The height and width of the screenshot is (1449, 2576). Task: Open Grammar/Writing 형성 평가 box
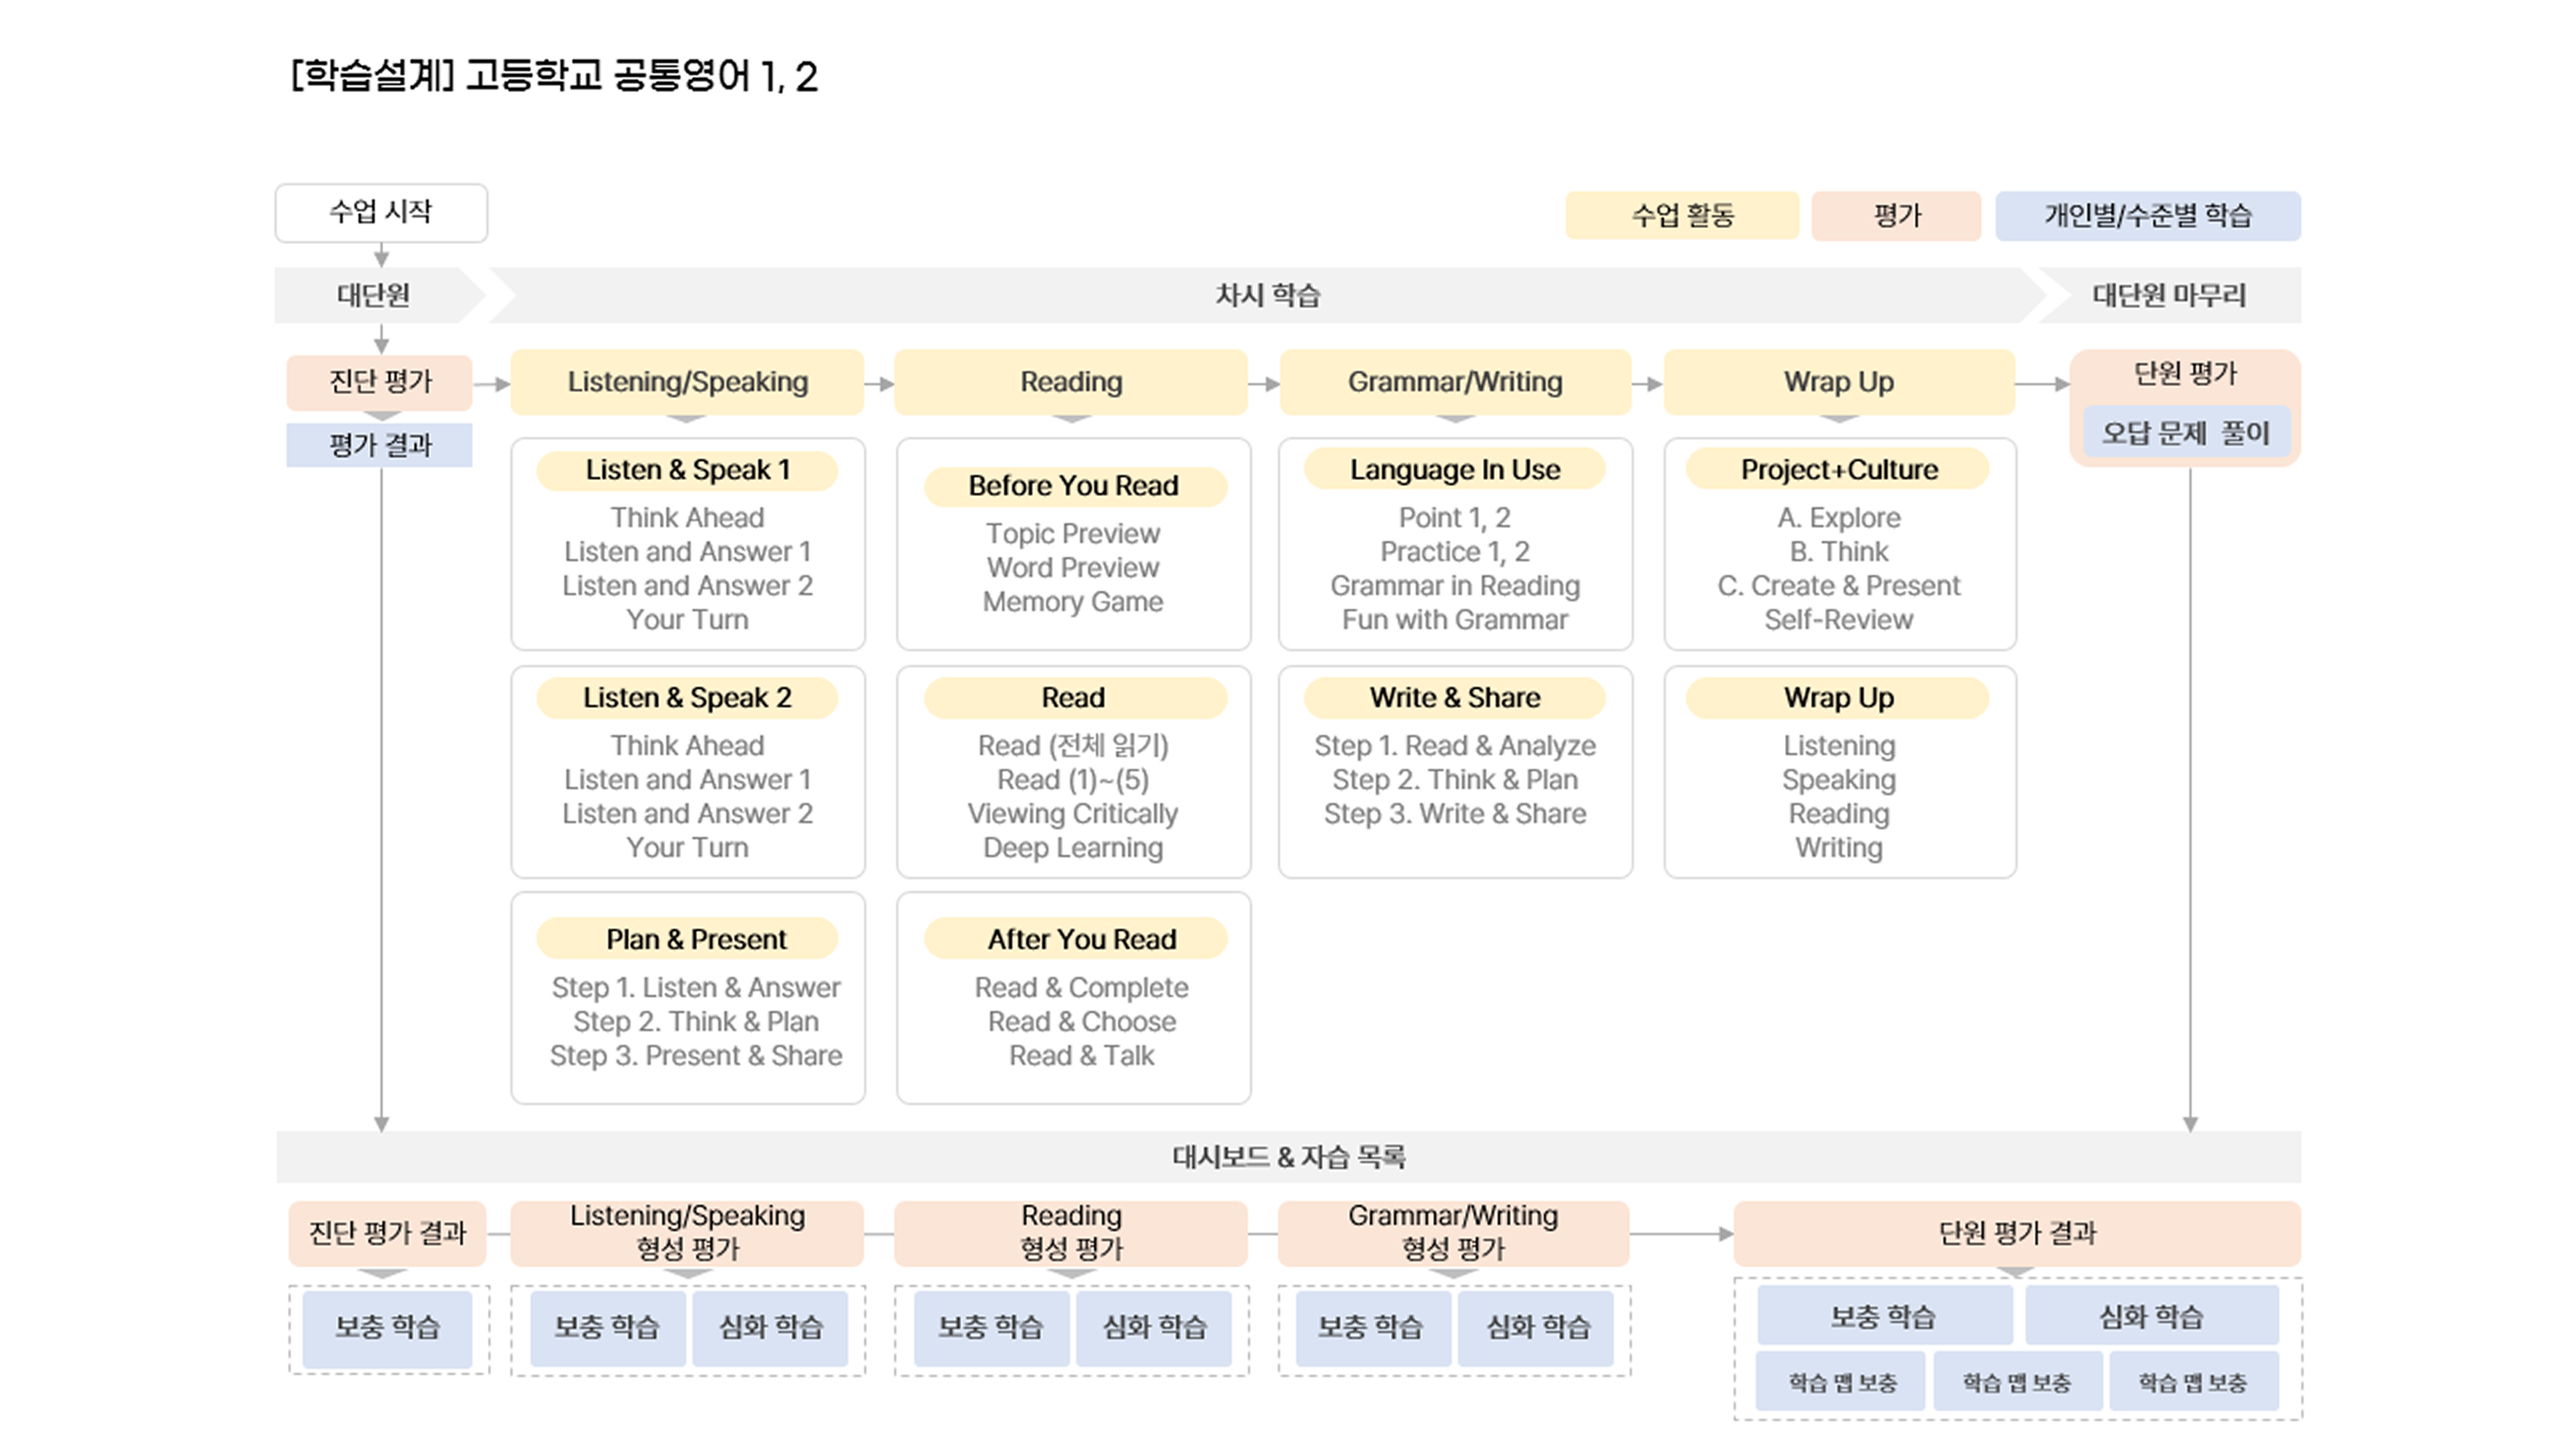point(1454,1233)
